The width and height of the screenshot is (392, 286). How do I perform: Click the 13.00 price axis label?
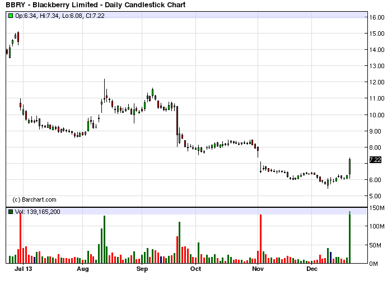(377, 66)
